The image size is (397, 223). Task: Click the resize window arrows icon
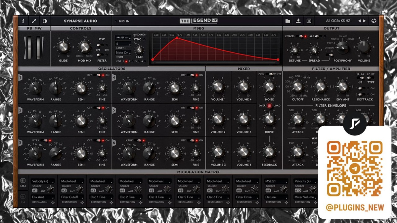(34, 21)
